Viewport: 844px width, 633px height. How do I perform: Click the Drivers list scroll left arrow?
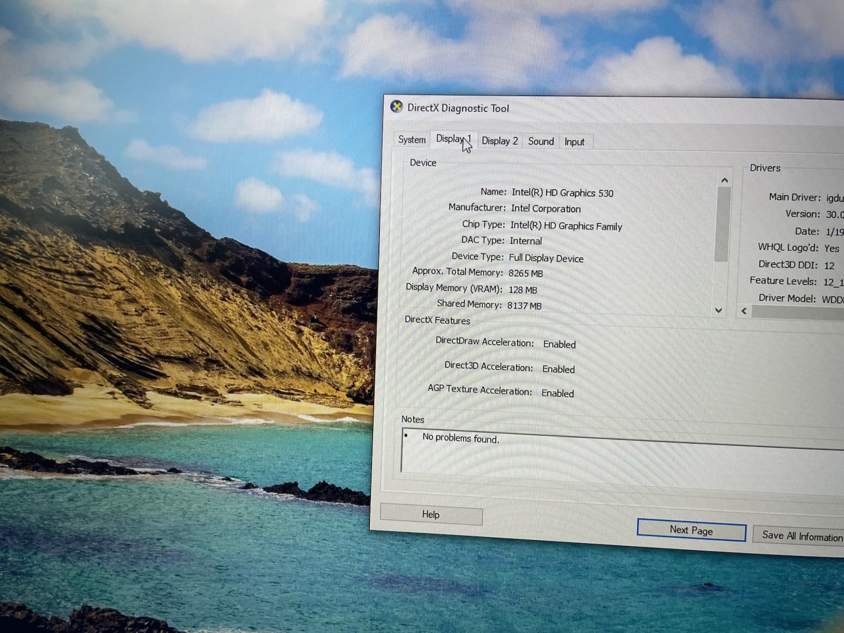point(744,311)
